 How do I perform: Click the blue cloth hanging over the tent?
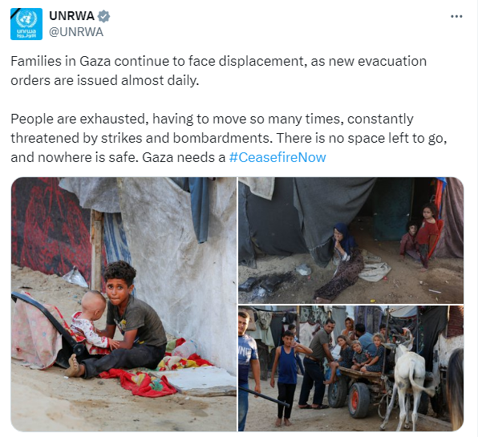(x=200, y=208)
